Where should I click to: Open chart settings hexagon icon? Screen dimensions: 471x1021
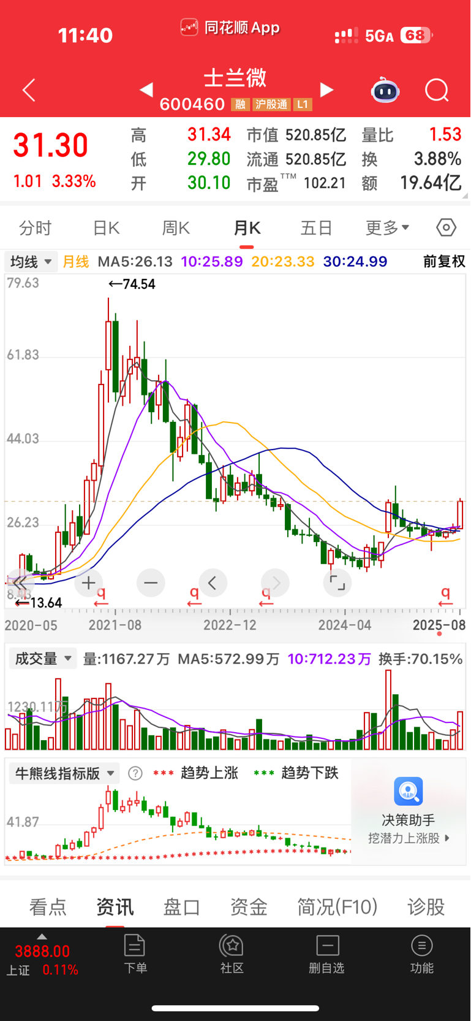click(x=447, y=228)
